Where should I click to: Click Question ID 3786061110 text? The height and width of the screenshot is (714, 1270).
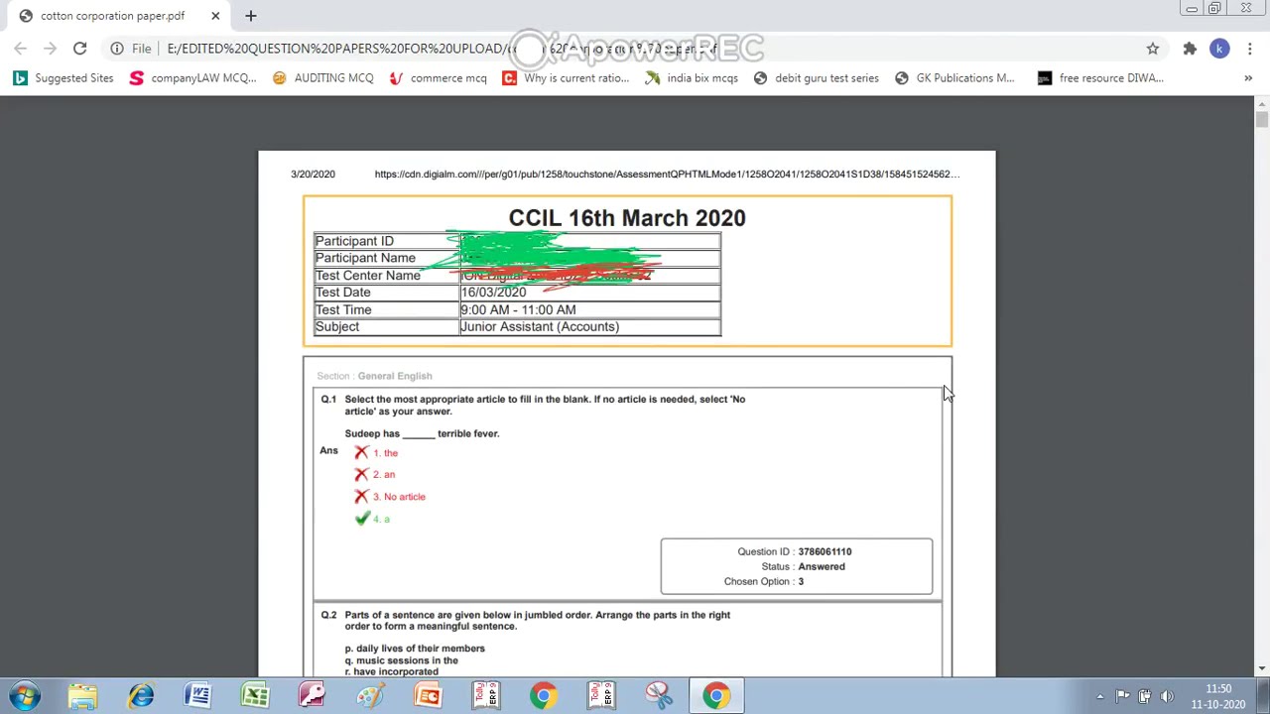point(795,551)
